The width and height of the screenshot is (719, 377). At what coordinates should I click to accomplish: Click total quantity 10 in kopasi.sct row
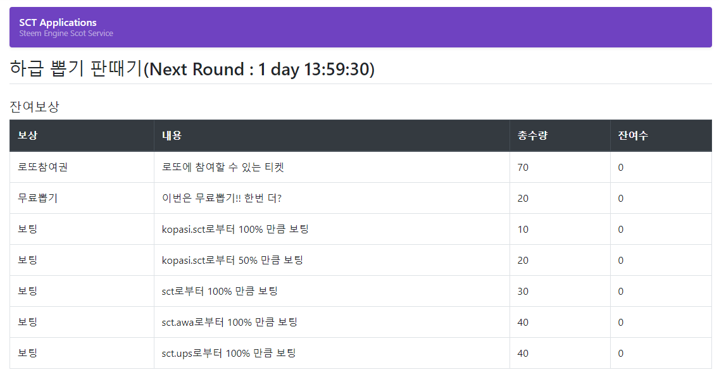(523, 229)
